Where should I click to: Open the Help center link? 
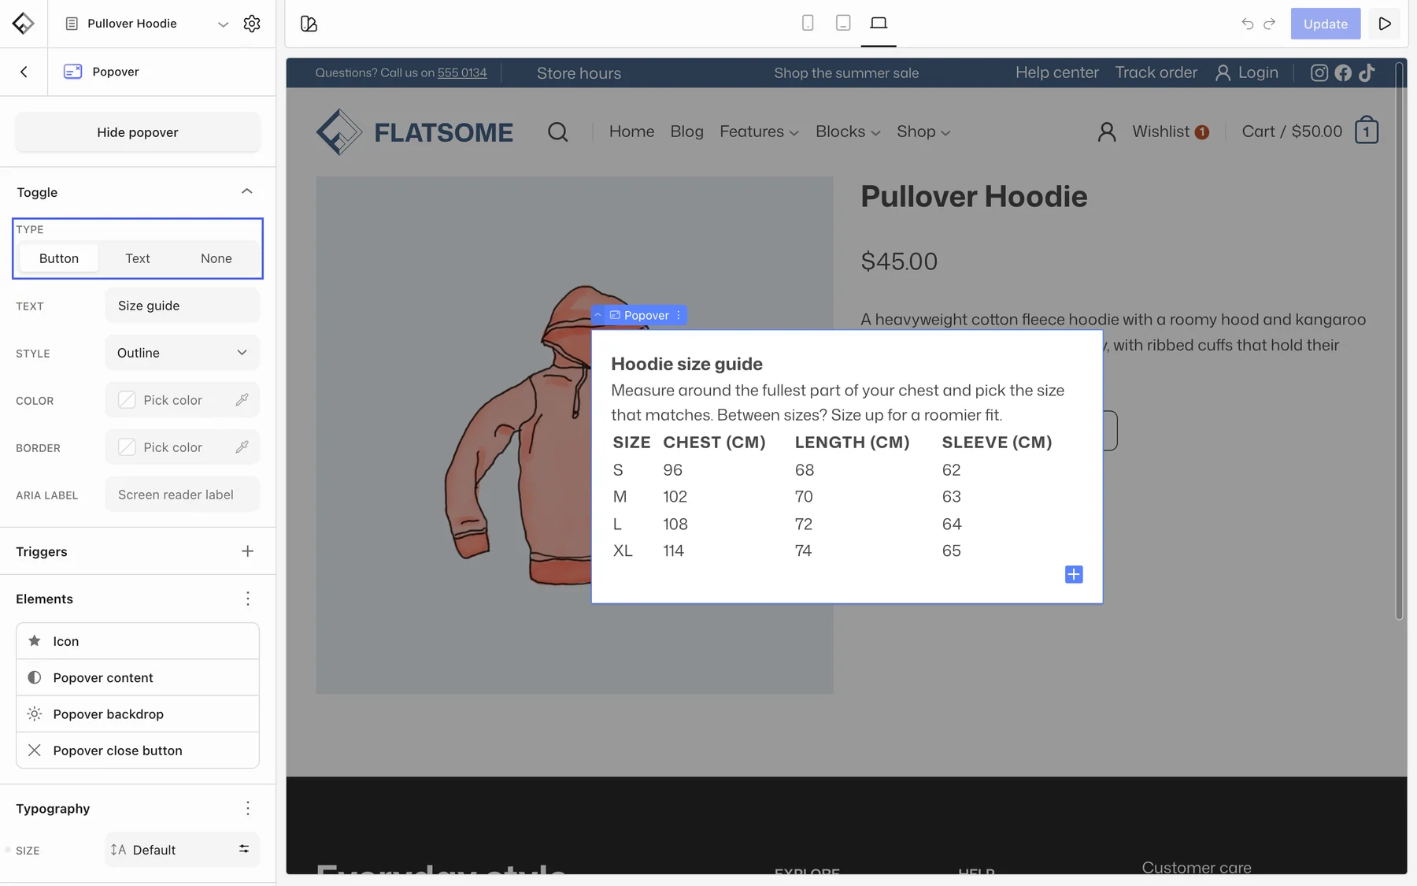point(1057,72)
